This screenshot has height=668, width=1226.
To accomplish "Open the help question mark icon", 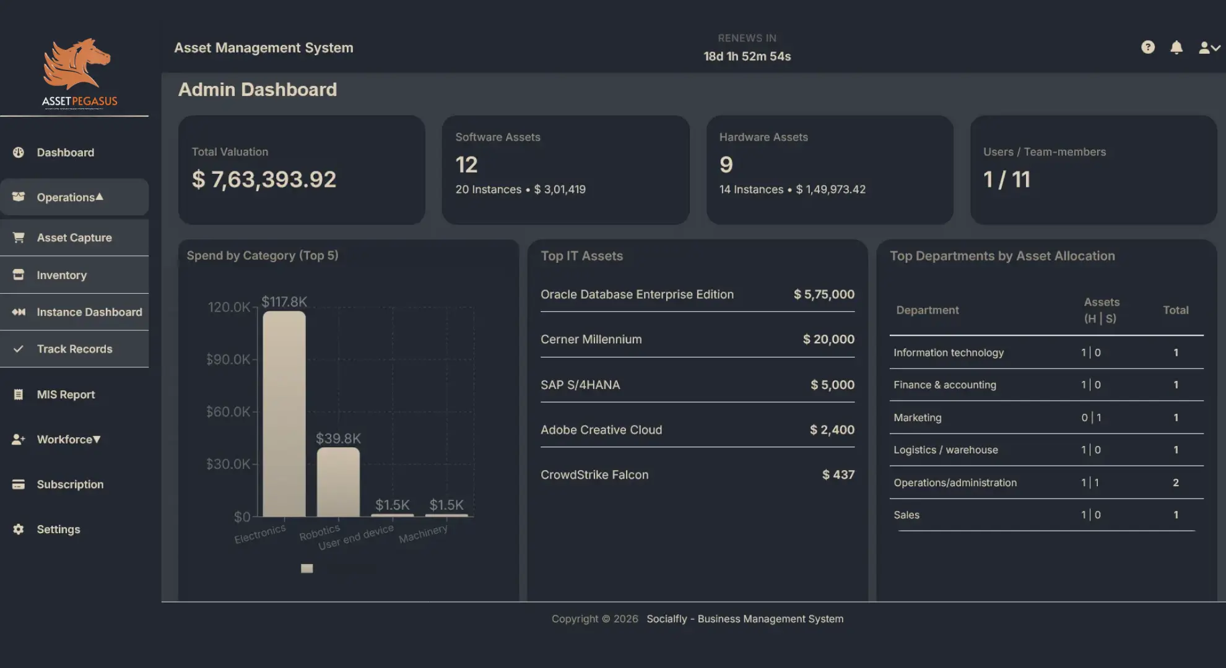I will [1147, 48].
